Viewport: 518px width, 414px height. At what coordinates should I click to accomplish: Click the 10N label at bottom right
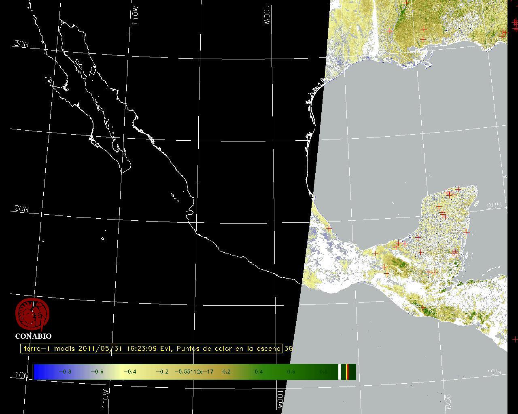click(493, 372)
